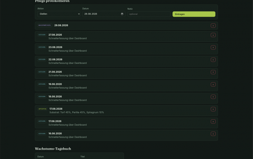Click 'Schnellerfassung über Dashboard' note under 21.08.2026
The height and width of the screenshot is (159, 253).
click(x=68, y=75)
